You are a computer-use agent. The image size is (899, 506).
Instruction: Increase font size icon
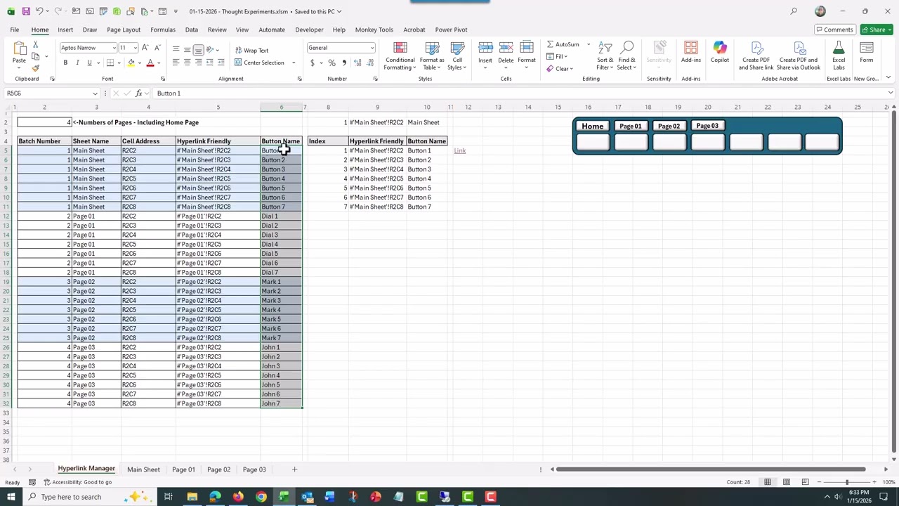coord(145,48)
